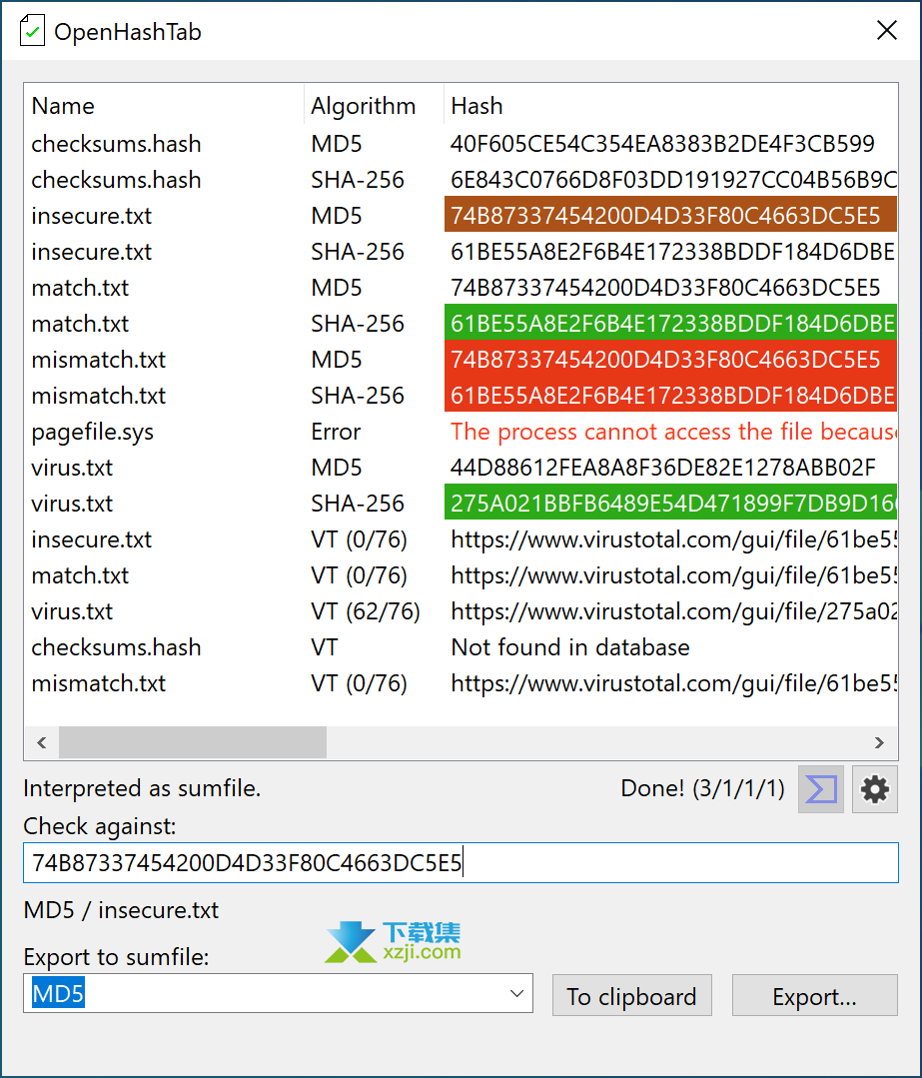Sort list by the Name column header
922x1078 pixels.
coord(63,106)
